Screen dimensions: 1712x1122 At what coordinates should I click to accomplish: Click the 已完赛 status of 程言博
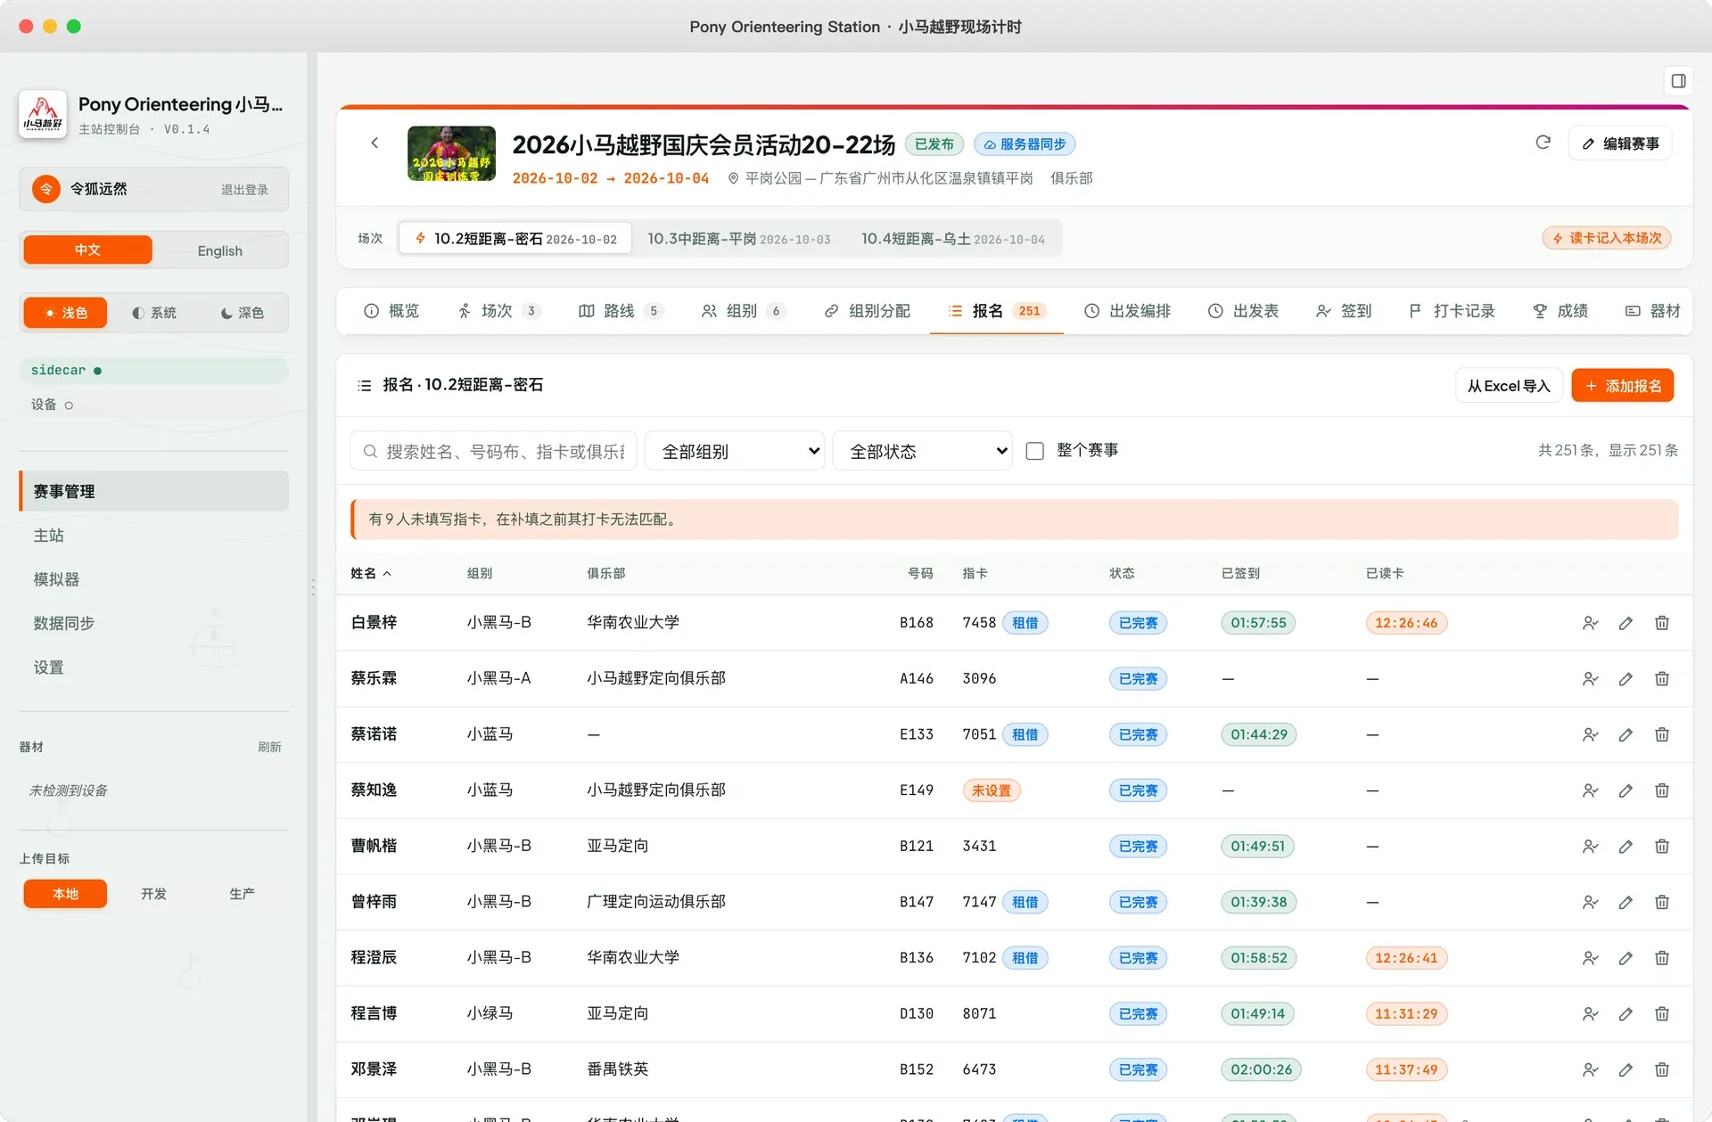(1138, 1014)
